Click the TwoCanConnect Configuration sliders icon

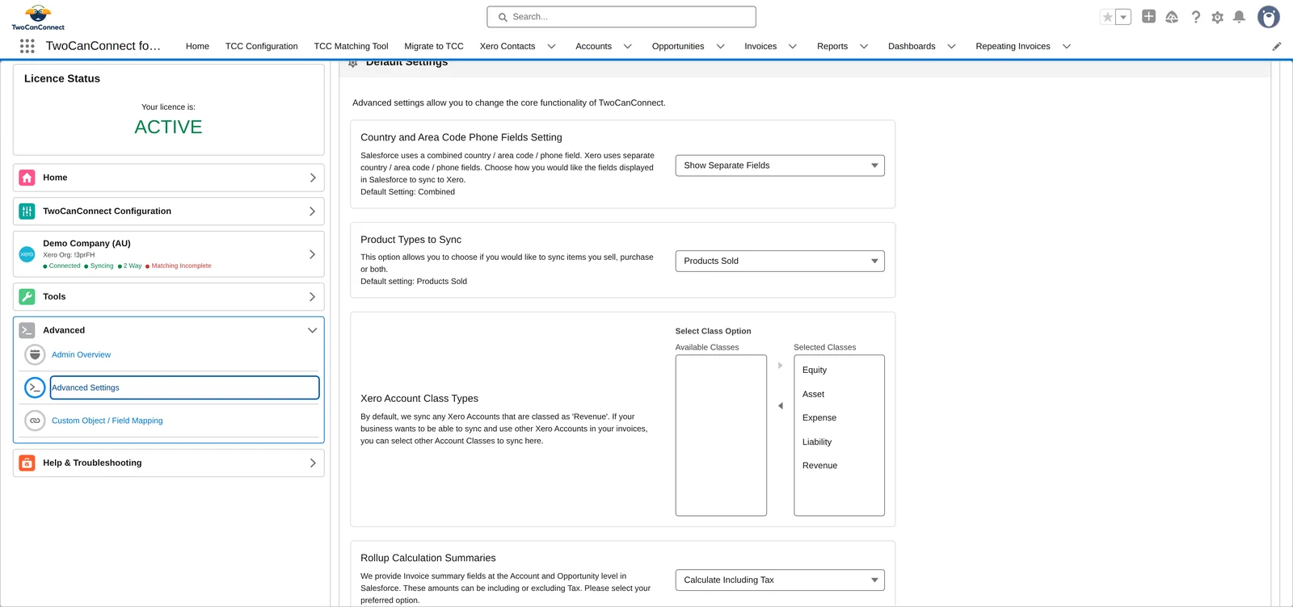(x=27, y=211)
